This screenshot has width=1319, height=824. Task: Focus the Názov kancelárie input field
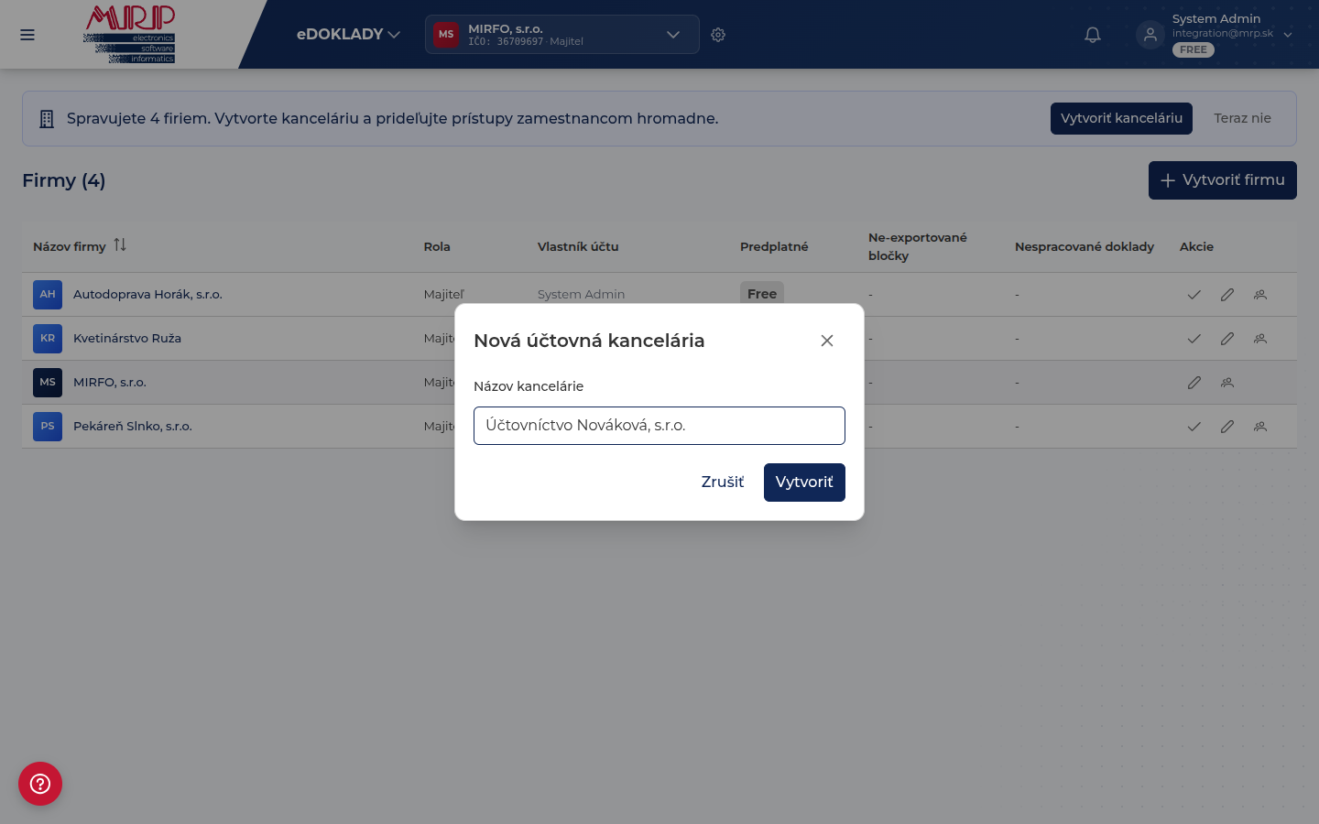tap(659, 426)
